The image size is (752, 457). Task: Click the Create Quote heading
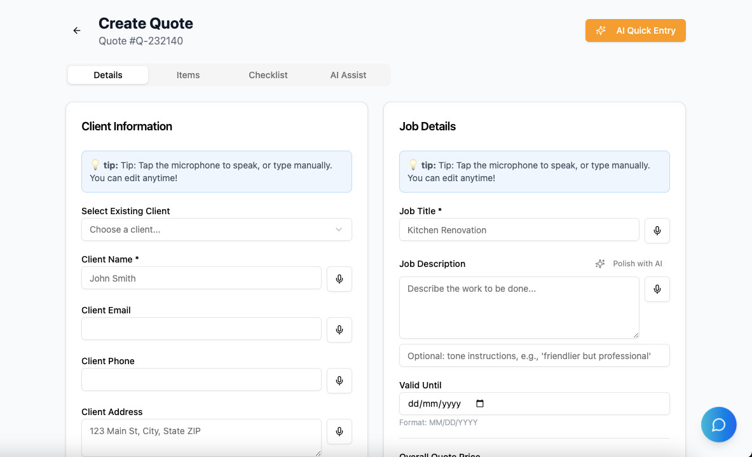146,23
